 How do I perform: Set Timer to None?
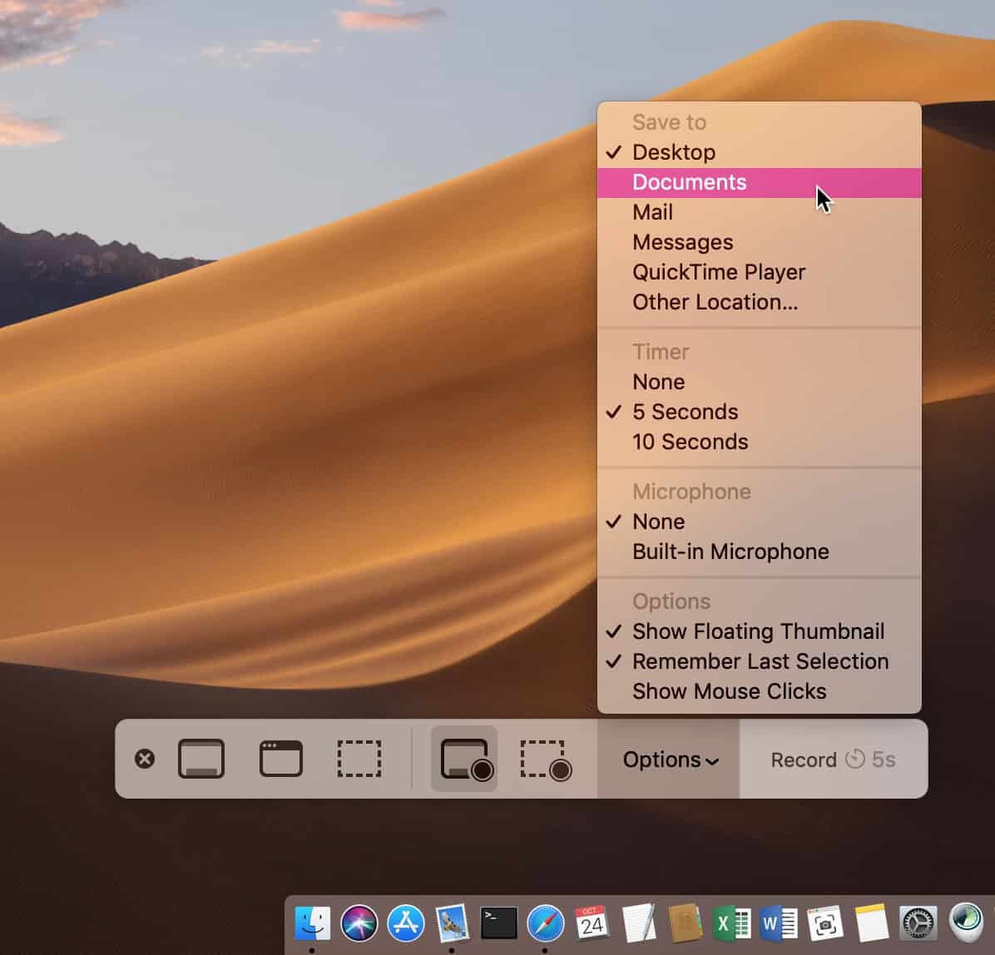[760, 382]
